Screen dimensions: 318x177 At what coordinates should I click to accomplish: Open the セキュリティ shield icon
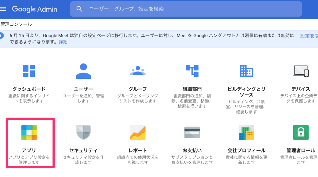click(x=83, y=132)
